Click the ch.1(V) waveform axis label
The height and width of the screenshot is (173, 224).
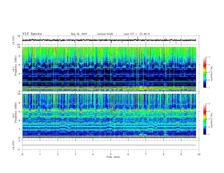(x=14, y=40)
